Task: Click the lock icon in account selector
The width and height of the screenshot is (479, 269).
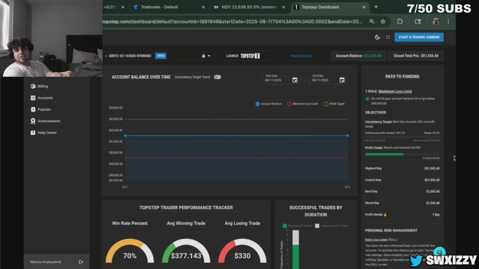Action: pos(204,56)
